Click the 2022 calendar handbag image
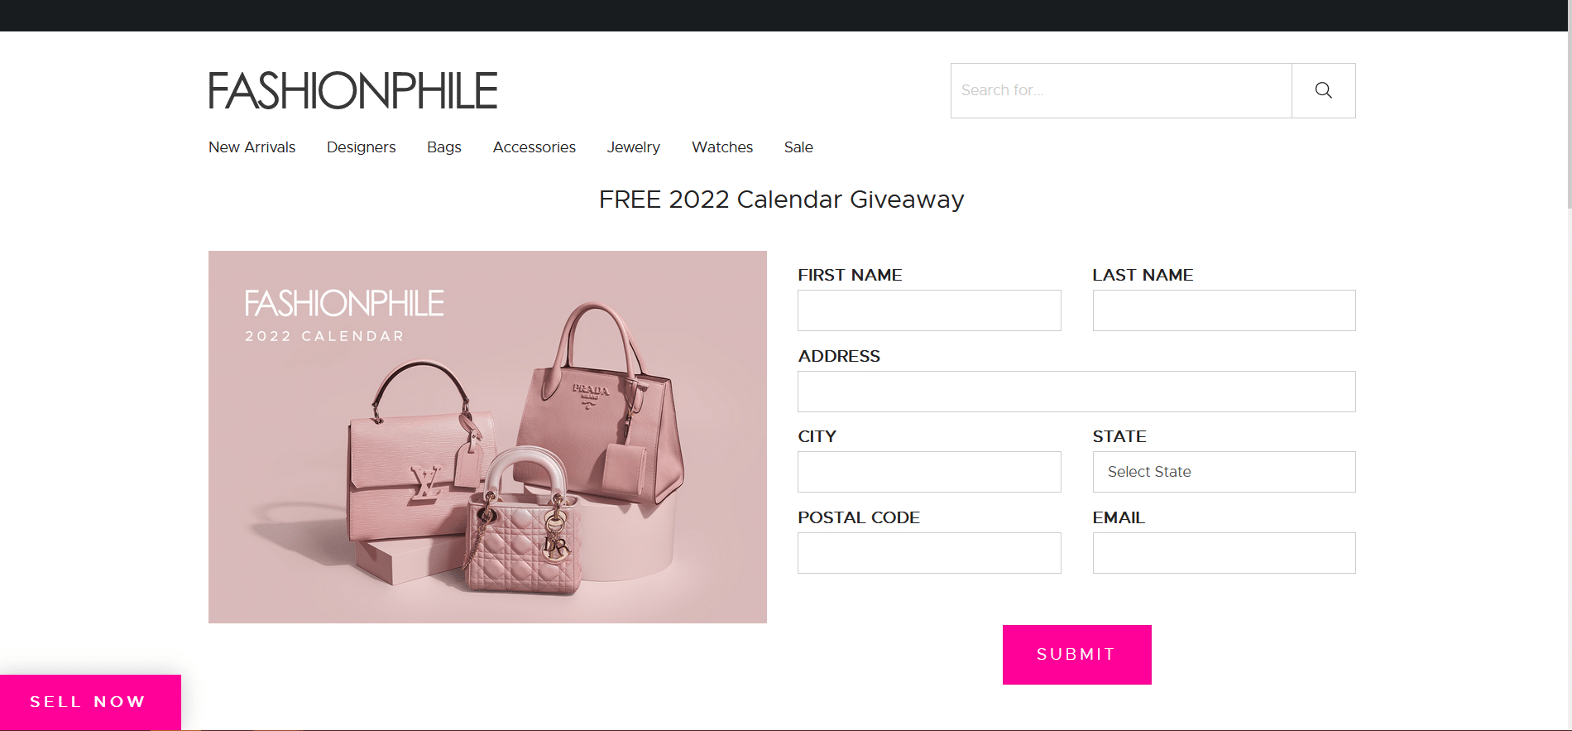The width and height of the screenshot is (1572, 731). tap(487, 437)
